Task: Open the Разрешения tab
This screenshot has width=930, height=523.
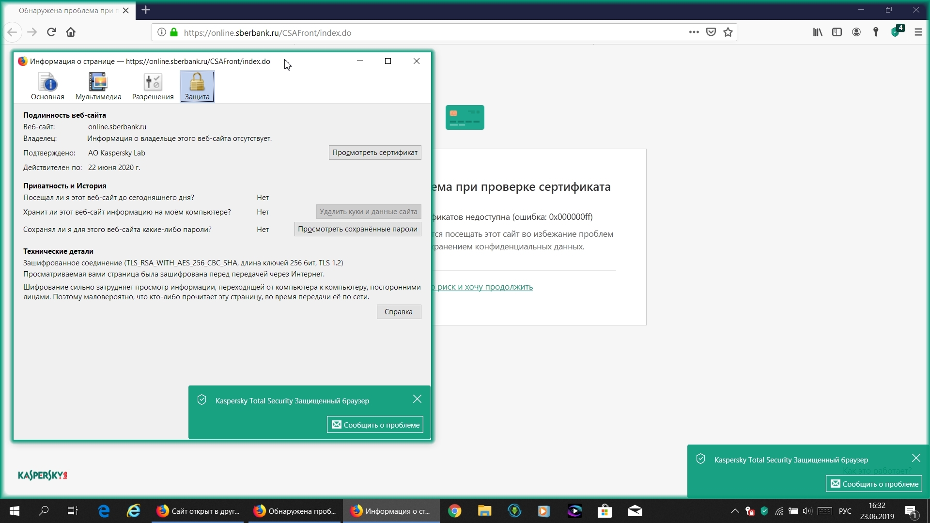Action: click(x=153, y=87)
